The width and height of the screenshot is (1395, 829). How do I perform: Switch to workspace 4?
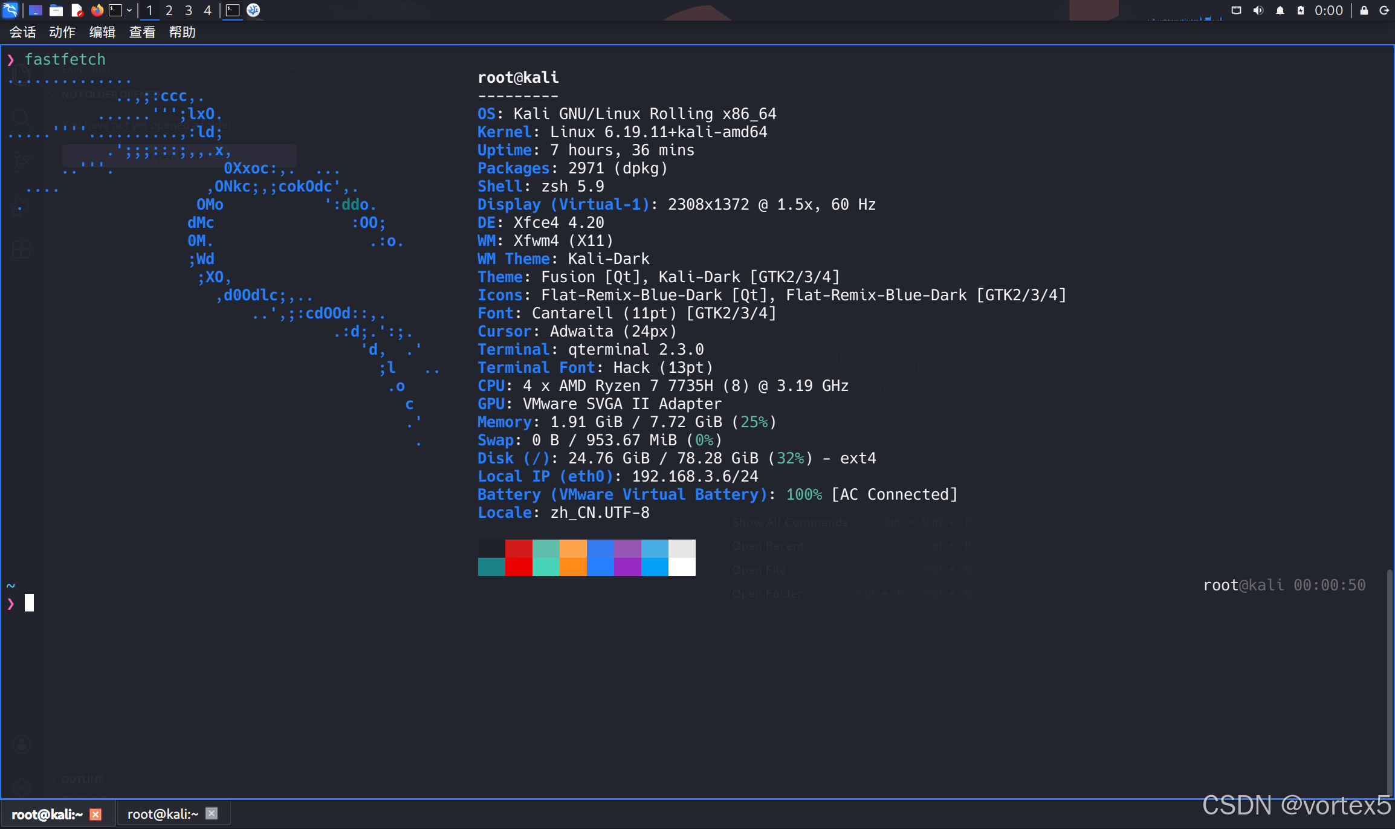point(207,10)
